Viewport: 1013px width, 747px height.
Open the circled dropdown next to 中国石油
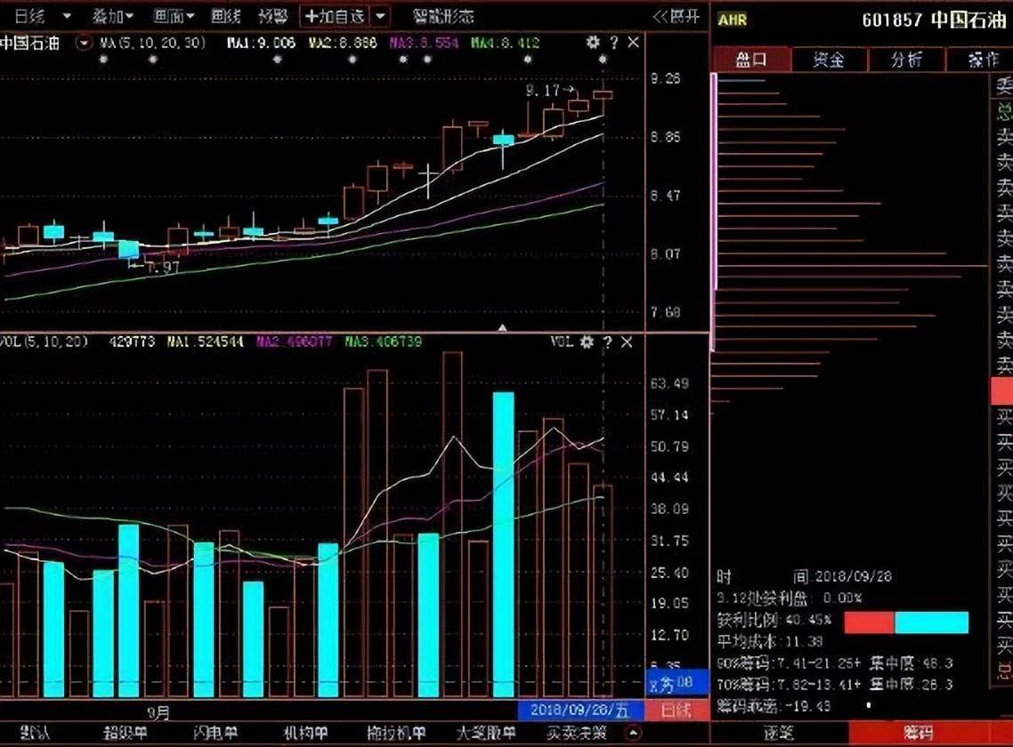[x=84, y=44]
